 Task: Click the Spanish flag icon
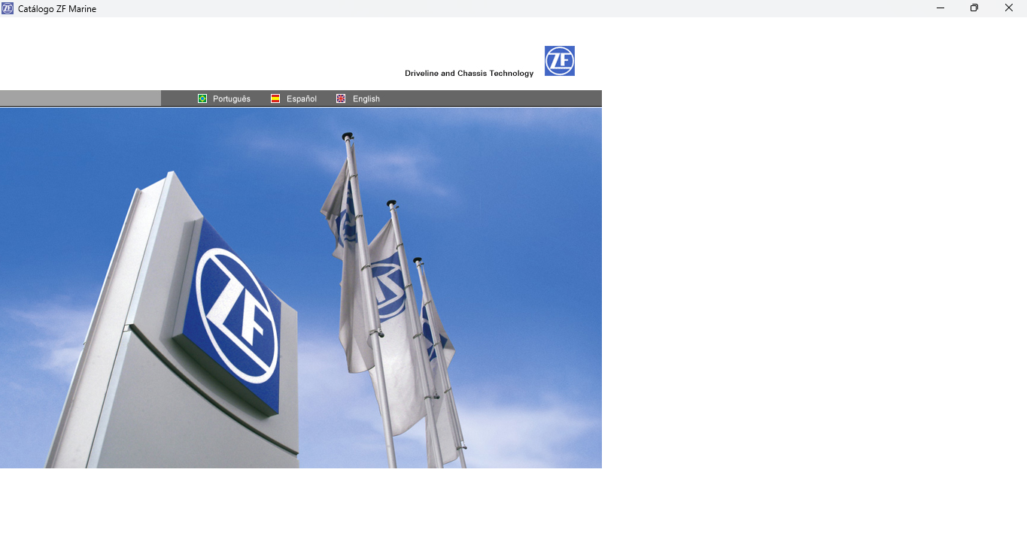[x=275, y=98]
